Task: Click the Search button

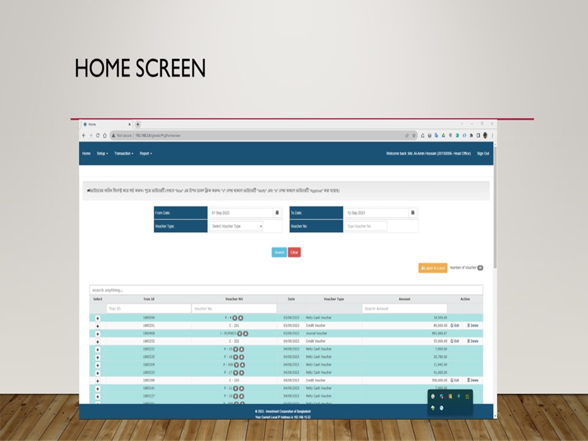Action: 279,252
